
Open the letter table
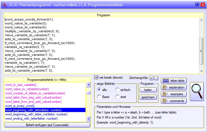tap(174, 81)
